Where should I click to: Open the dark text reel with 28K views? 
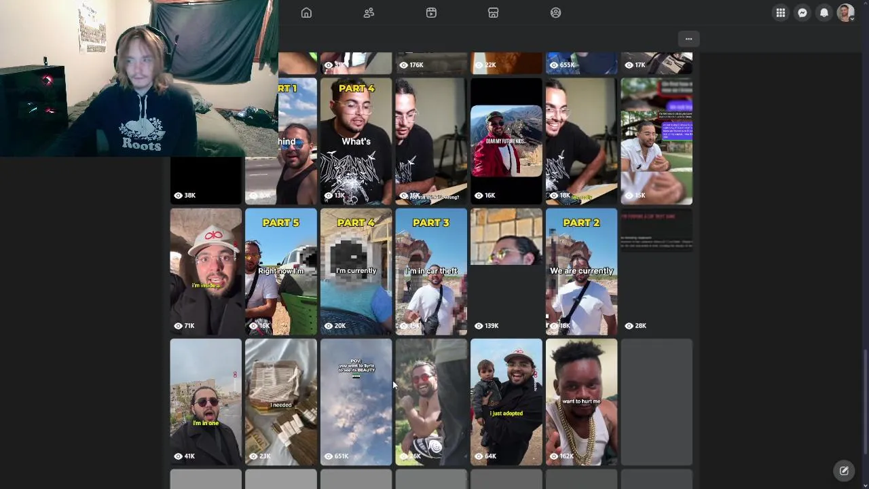657,272
